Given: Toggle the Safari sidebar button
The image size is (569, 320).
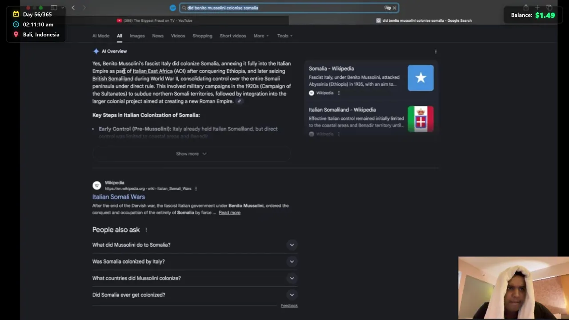Looking at the screenshot, I should coord(54,8).
